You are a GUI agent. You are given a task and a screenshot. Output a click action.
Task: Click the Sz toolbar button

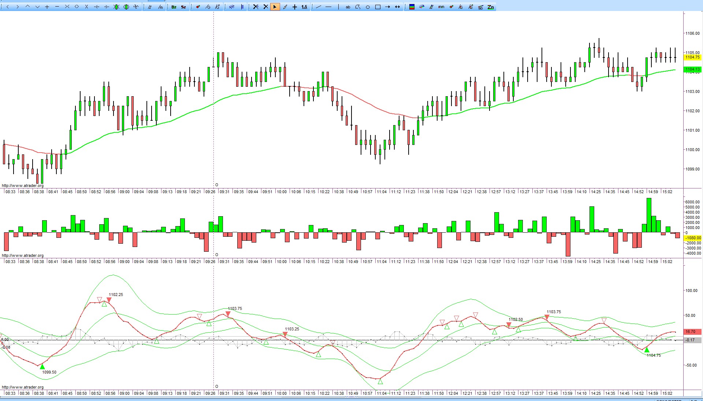pyautogui.click(x=183, y=7)
